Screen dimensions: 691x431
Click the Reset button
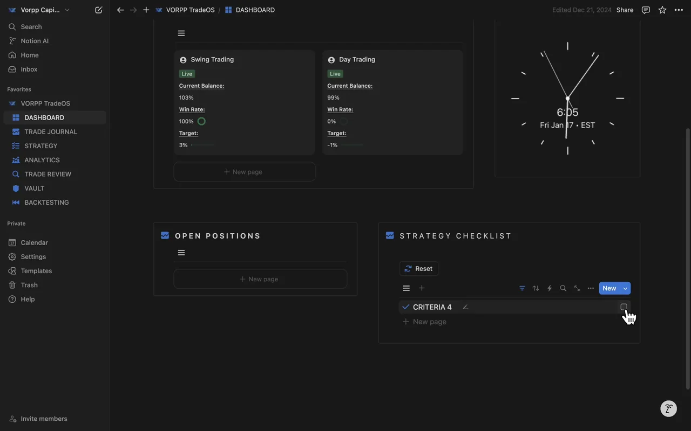pos(419,268)
